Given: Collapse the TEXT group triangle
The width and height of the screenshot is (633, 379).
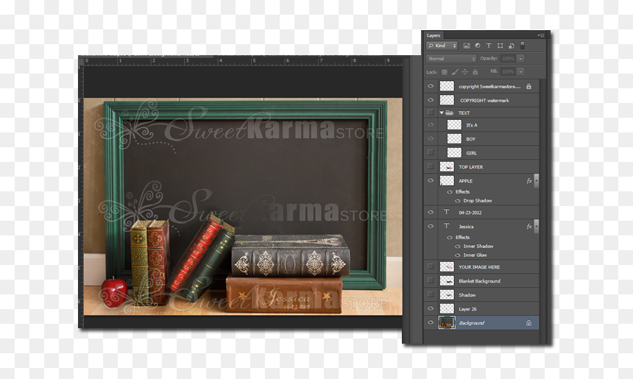Looking at the screenshot, I should click(x=441, y=113).
